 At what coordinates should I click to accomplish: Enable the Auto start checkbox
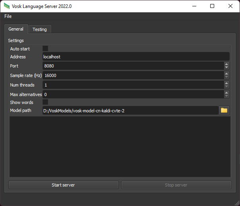pyautogui.click(x=45, y=48)
